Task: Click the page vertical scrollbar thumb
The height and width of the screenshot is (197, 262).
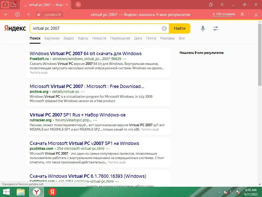Action: click(260, 55)
